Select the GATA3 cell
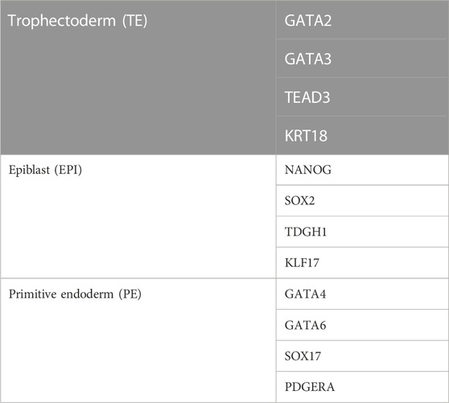 [x=363, y=59]
